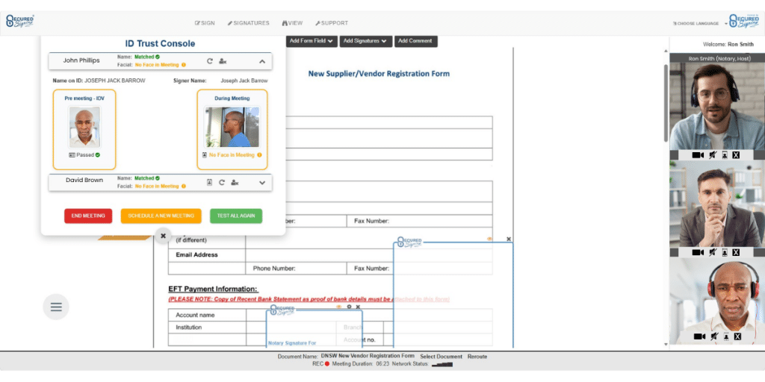
Task: Toggle Ron Smith's camera
Action: click(699, 155)
